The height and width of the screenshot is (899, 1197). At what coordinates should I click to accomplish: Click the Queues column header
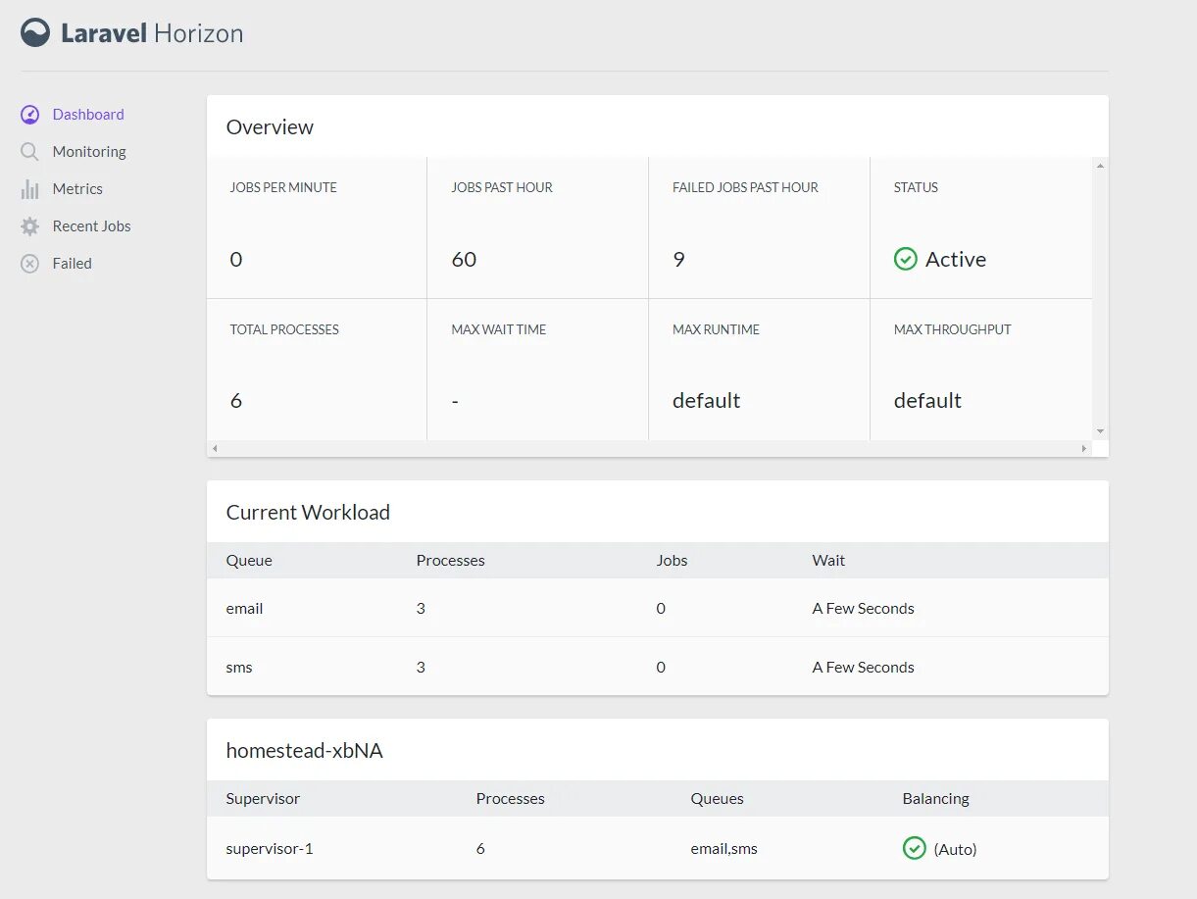pos(717,799)
